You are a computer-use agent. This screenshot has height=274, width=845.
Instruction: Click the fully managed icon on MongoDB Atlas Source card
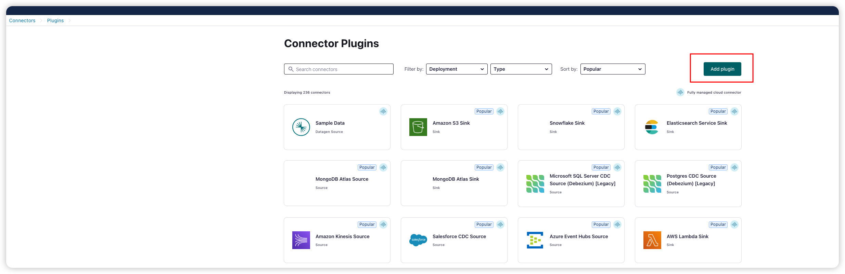click(x=383, y=167)
